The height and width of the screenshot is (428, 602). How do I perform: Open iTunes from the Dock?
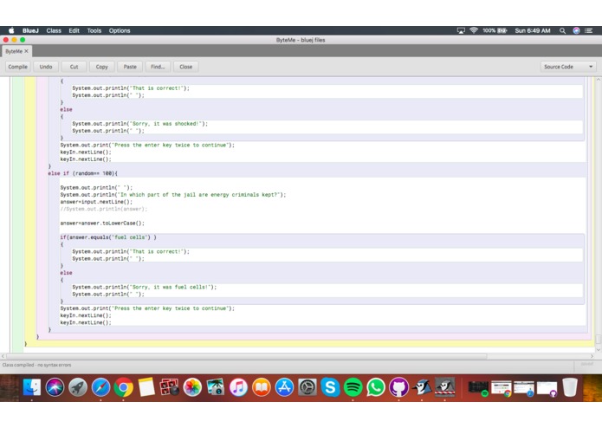tap(238, 387)
